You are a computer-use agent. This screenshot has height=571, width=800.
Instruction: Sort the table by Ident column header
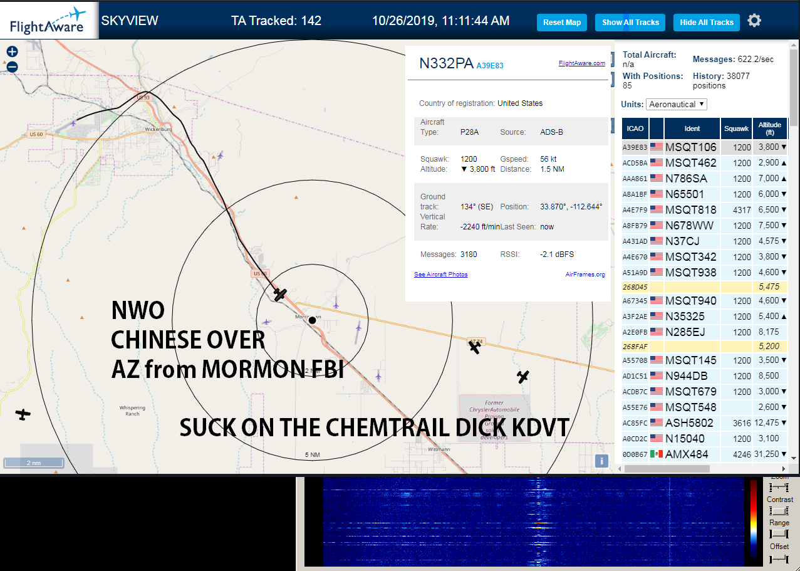(692, 128)
